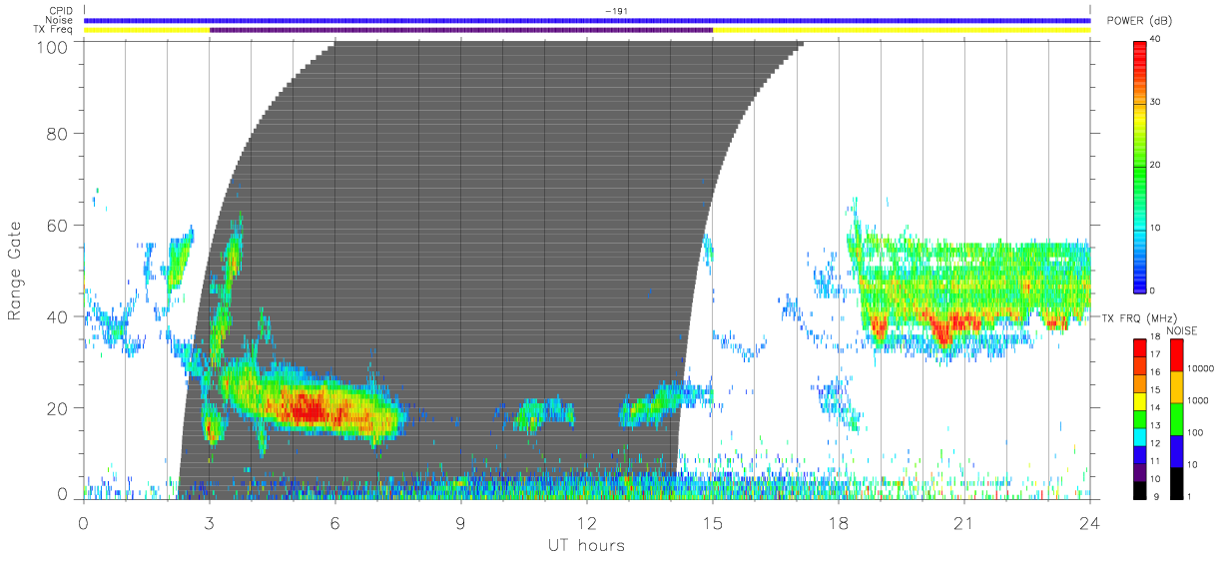
Task: Click the 40 label on the POWER colorbar
Action: tap(1155, 40)
